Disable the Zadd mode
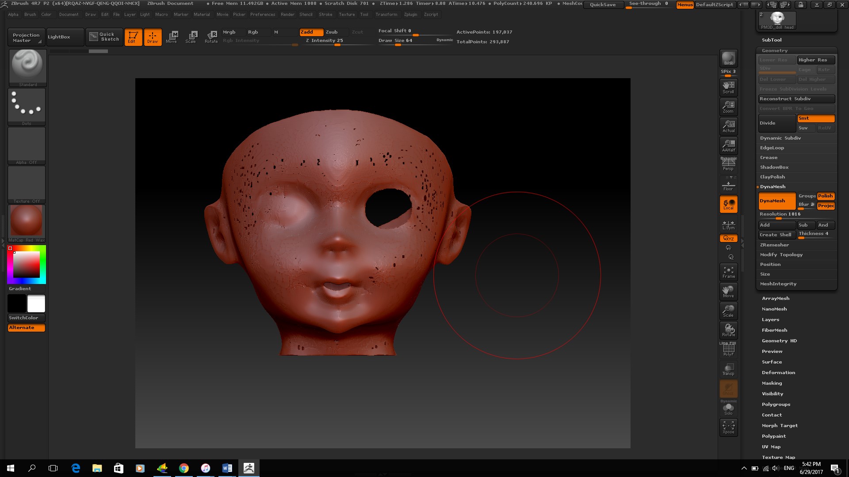 311,32
